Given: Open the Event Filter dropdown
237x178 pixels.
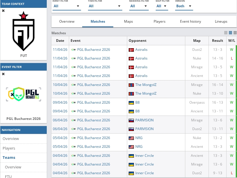Looking at the screenshot, I should click(x=67, y=6).
